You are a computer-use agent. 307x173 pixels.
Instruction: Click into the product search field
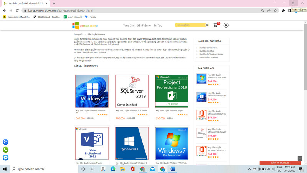[190, 25]
